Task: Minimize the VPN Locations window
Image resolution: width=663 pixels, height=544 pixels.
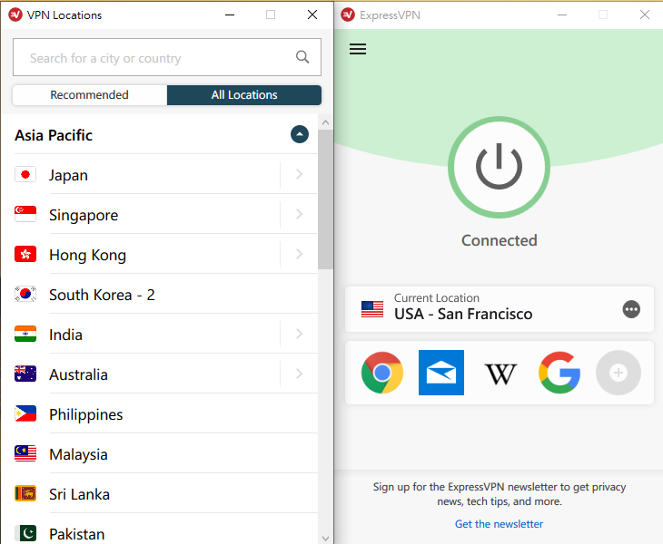Action: click(x=230, y=15)
